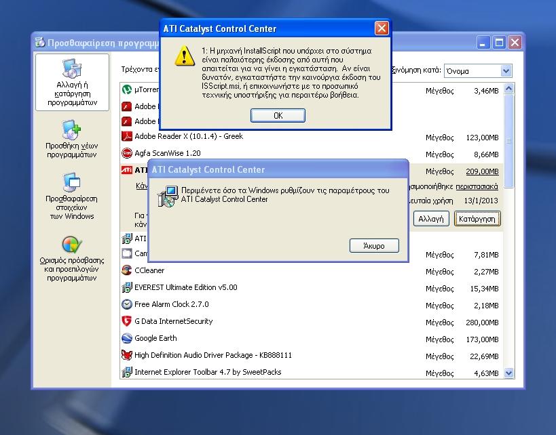The width and height of the screenshot is (556, 435).
Task: Click the Cam program icon in list
Action: pos(126,253)
